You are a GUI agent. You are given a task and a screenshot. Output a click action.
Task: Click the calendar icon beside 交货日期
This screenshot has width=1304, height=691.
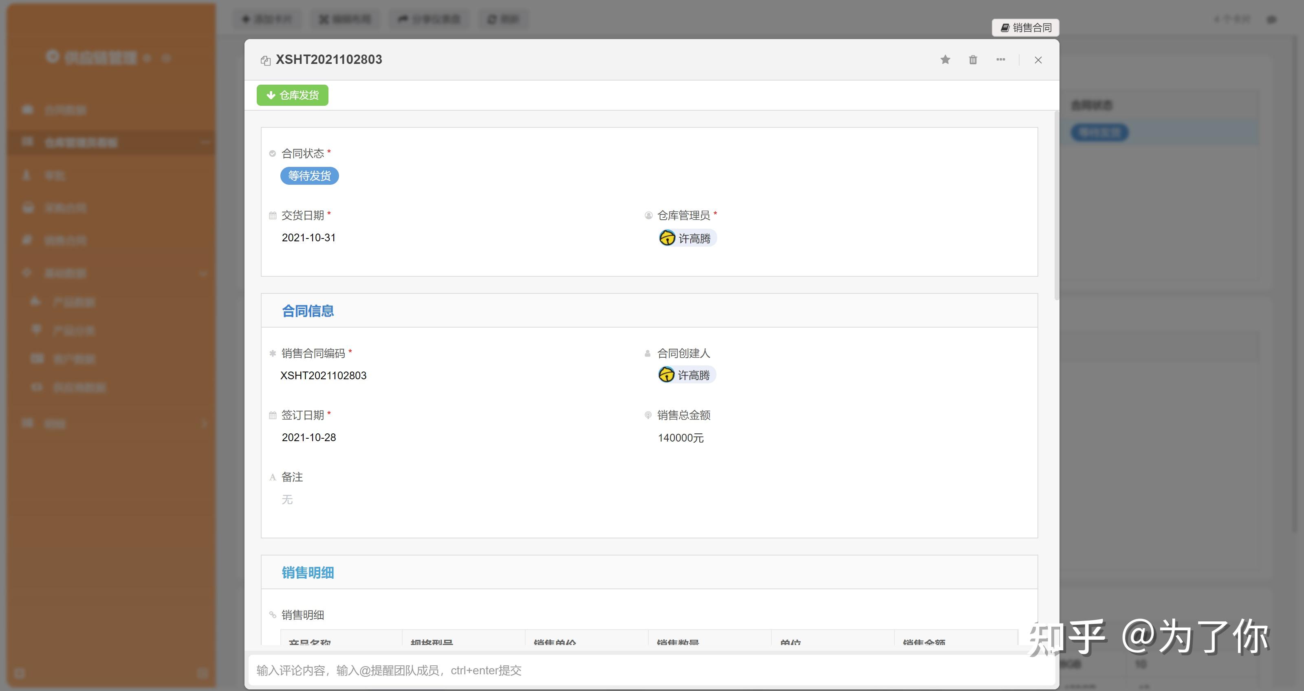272,215
